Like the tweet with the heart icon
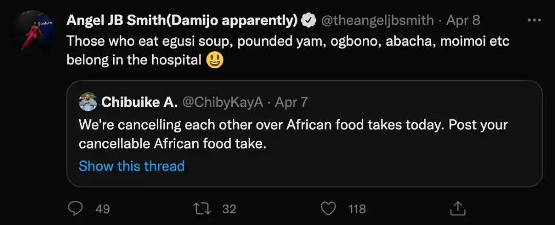 [328, 208]
